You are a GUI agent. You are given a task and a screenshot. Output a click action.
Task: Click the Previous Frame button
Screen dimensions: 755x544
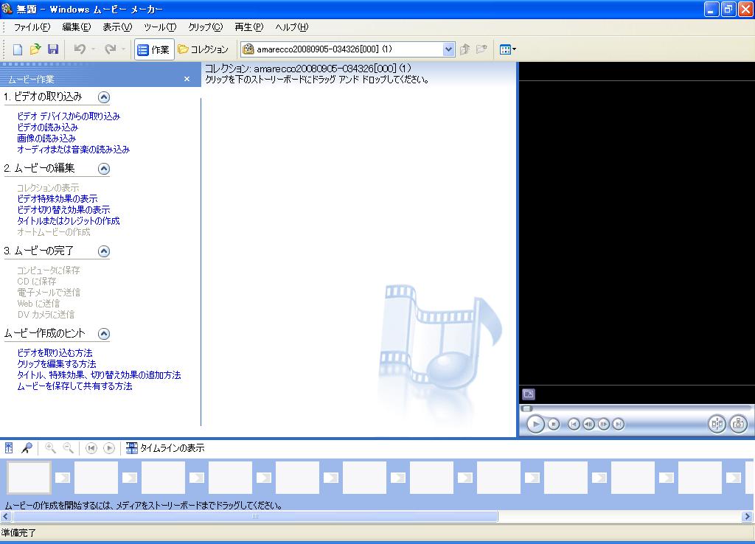tap(588, 424)
